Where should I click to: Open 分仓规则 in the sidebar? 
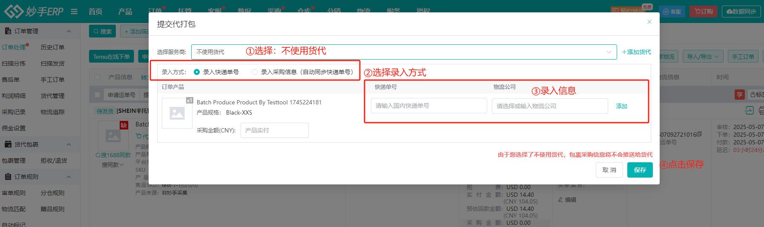coord(52,193)
